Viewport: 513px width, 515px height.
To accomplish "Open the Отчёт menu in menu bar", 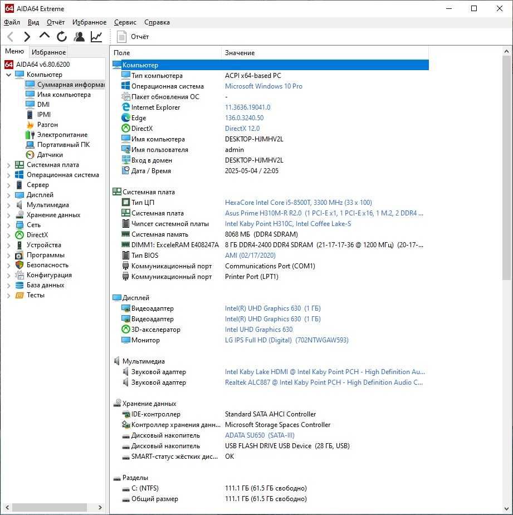I will [x=56, y=22].
